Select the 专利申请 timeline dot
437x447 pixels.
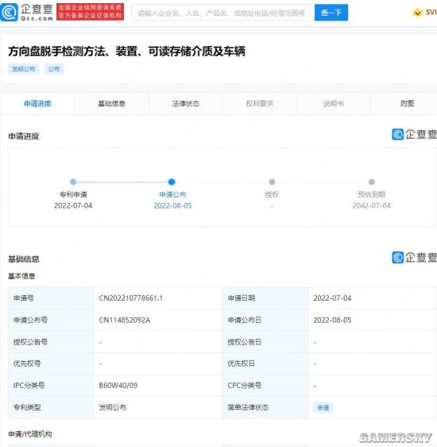pos(73,182)
